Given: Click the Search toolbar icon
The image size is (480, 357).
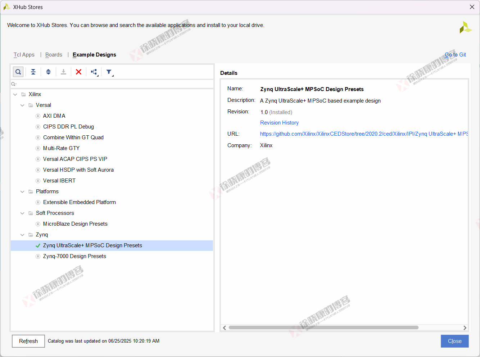Looking at the screenshot, I should coord(18,72).
